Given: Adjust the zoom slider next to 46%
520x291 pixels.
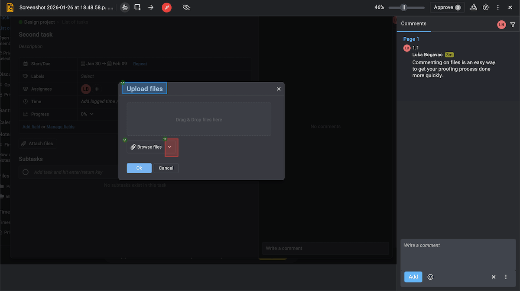Looking at the screenshot, I should click(405, 7).
